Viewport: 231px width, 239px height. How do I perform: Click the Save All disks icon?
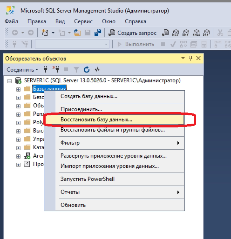[98, 33]
